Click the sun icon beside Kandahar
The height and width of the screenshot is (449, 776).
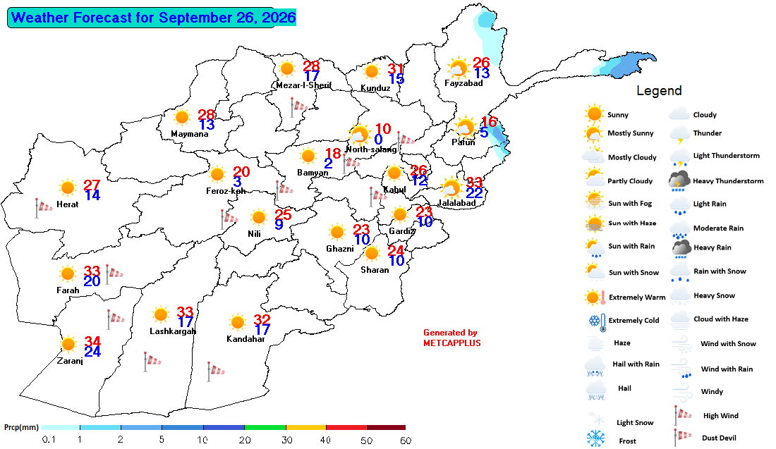click(238, 322)
